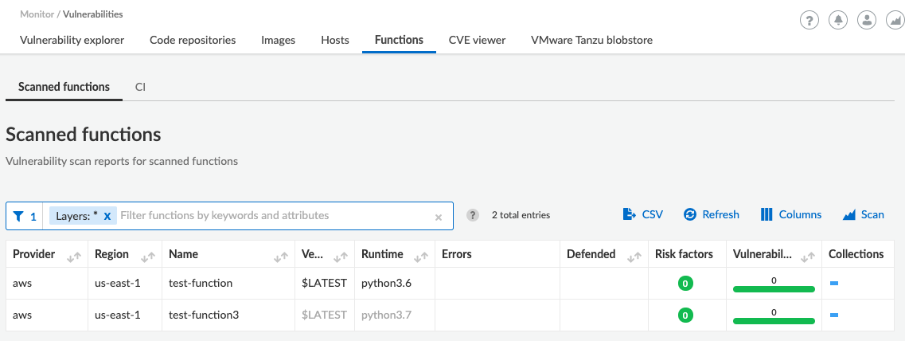905x341 pixels.
Task: Sort by the Runtime column arrows
Action: (x=421, y=257)
